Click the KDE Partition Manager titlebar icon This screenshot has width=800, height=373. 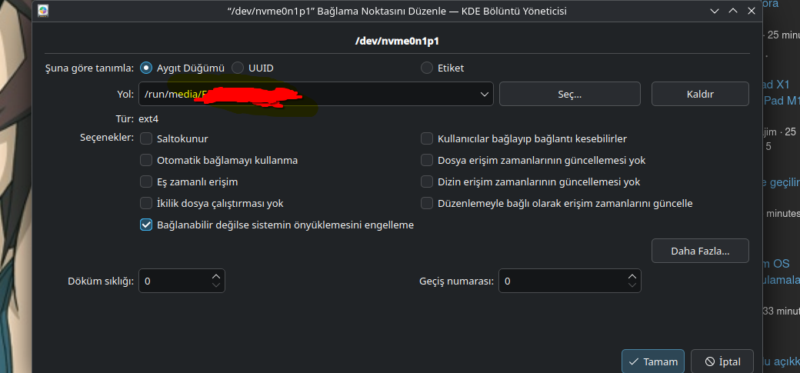[43, 11]
